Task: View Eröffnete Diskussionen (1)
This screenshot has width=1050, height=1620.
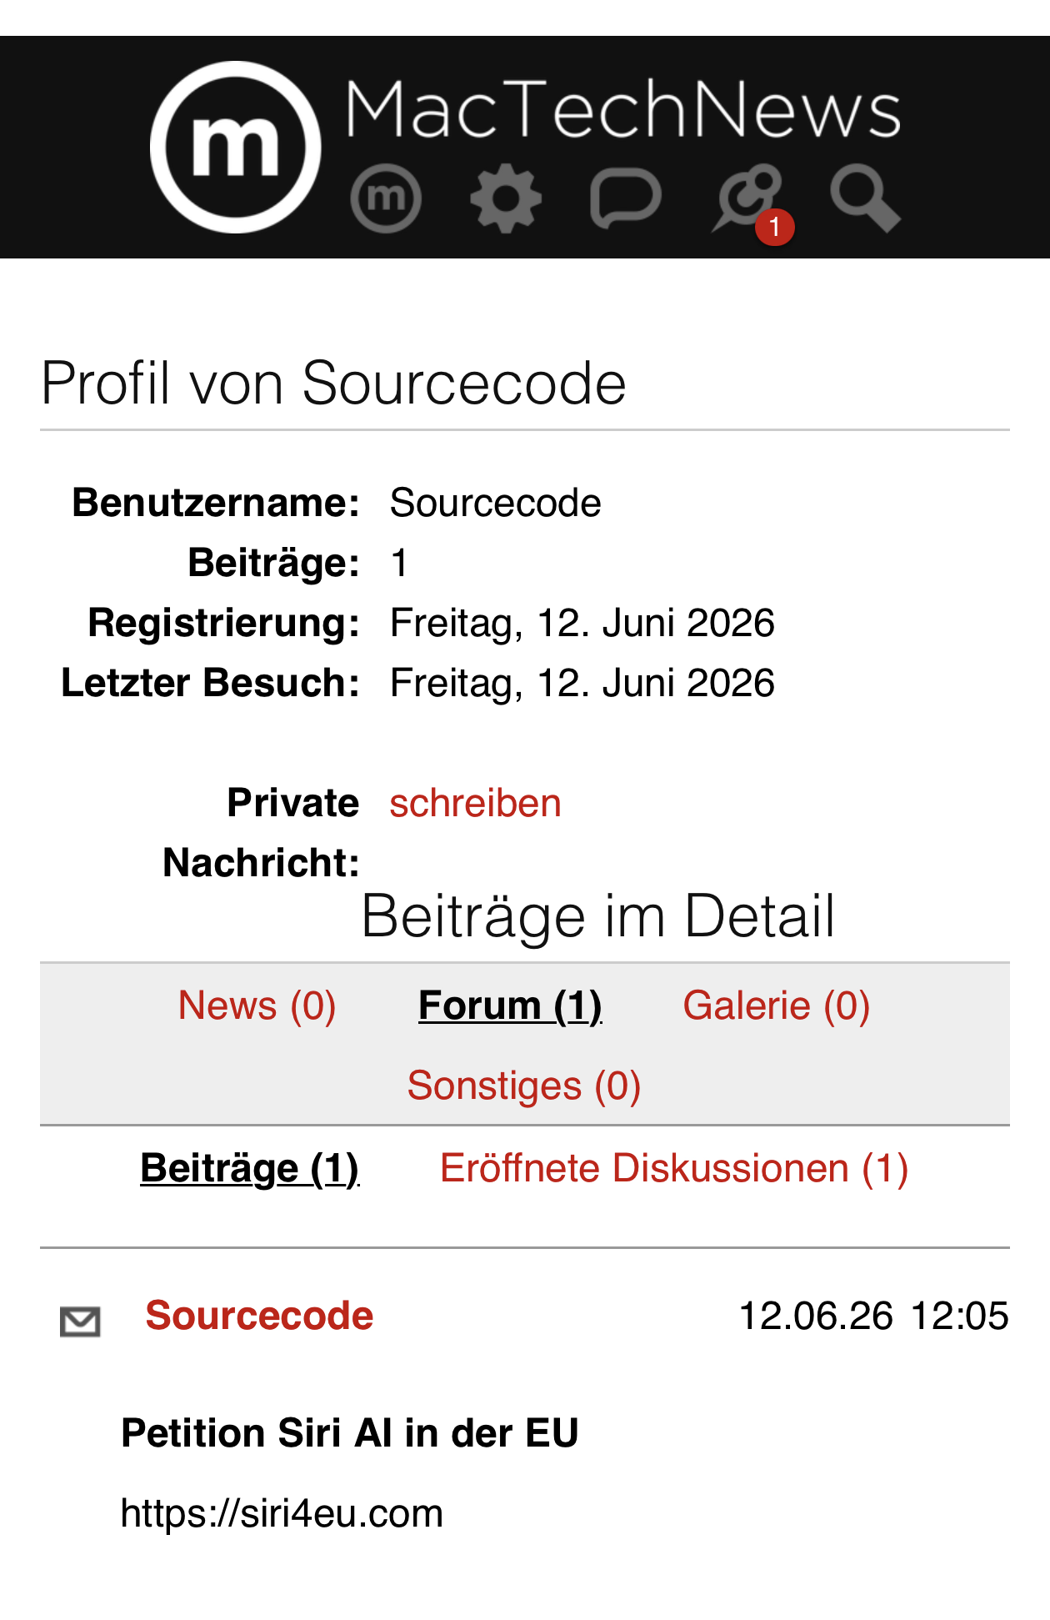Action: coord(674,1168)
